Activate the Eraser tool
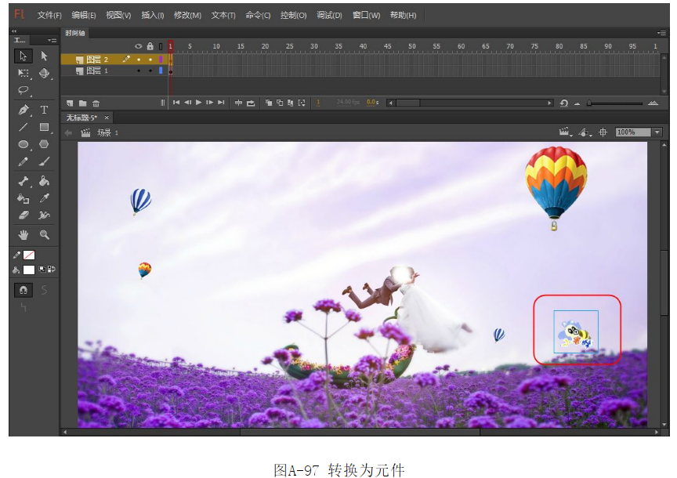 click(24, 215)
